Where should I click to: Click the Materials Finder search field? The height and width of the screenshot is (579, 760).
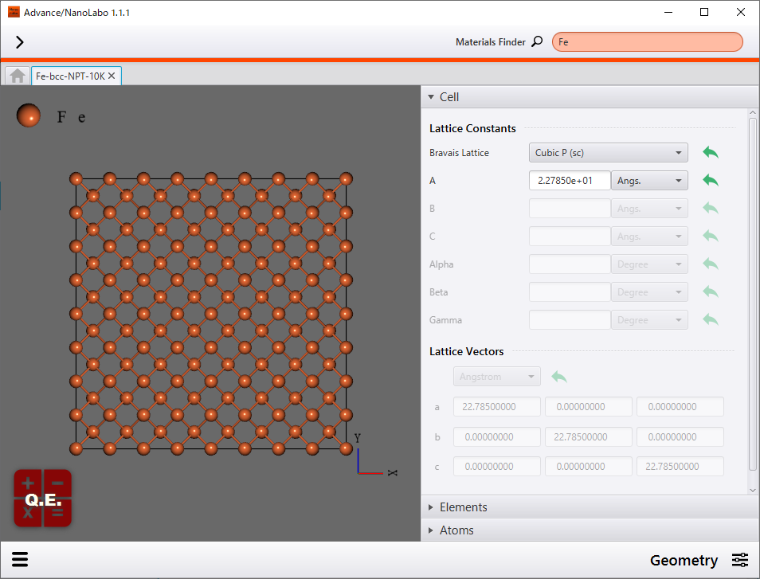coord(647,41)
